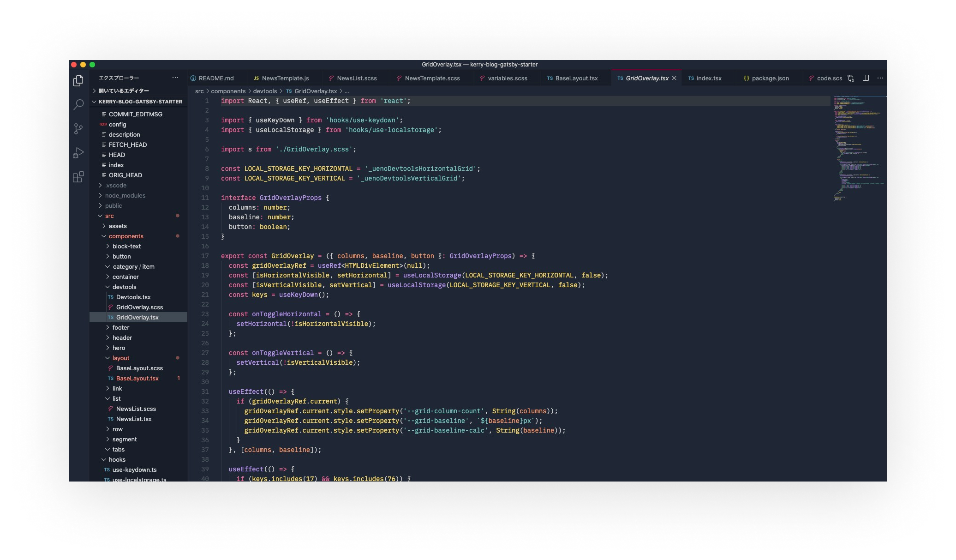Image resolution: width=956 pixels, height=560 pixels.
Task: Open the Explorer view in activity bar
Action: [78, 81]
